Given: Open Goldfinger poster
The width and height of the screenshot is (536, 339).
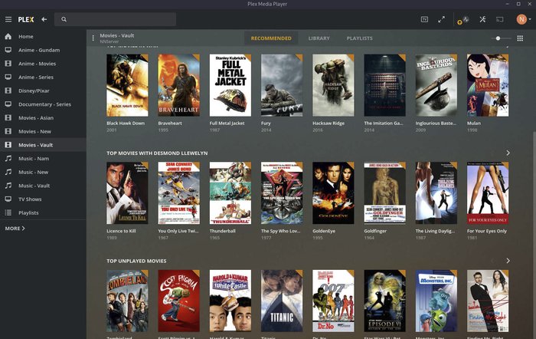Looking at the screenshot, I should point(385,193).
